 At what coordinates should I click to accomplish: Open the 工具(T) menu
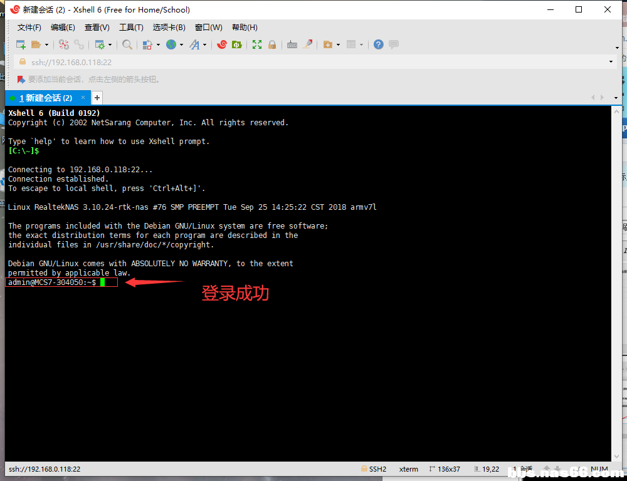131,28
